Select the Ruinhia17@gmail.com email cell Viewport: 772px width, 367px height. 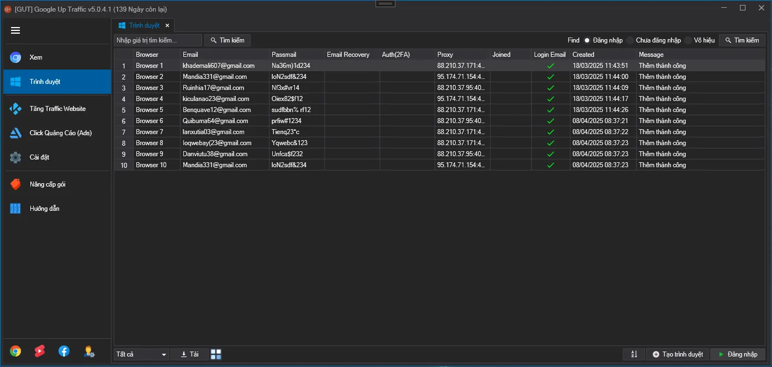click(225, 88)
